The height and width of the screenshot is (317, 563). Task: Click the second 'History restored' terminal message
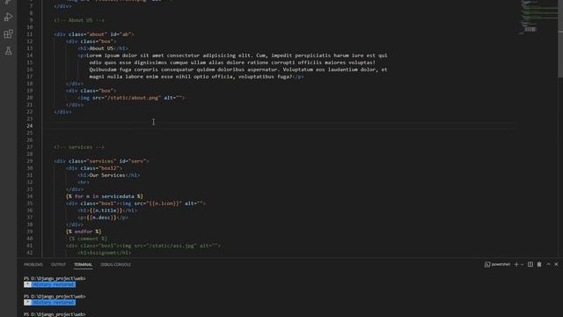tap(54, 302)
